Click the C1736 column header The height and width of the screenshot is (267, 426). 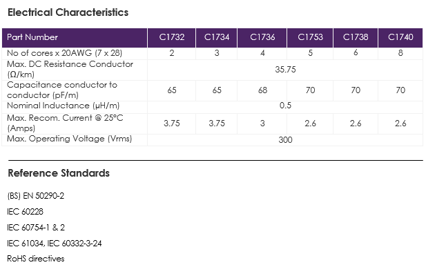click(262, 37)
